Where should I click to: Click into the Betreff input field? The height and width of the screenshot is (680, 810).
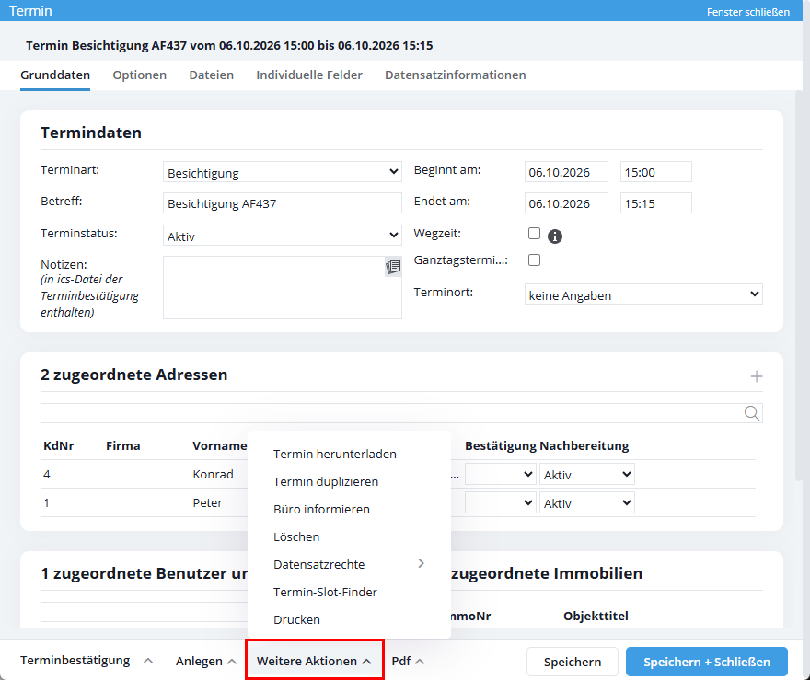(x=282, y=203)
